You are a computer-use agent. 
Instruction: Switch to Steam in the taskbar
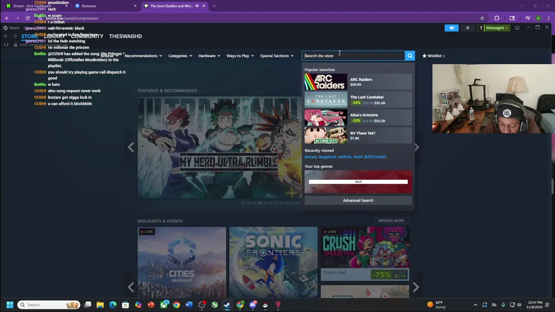(227, 305)
